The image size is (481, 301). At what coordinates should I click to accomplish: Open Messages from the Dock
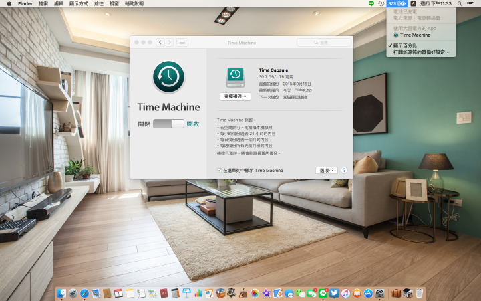289,294
